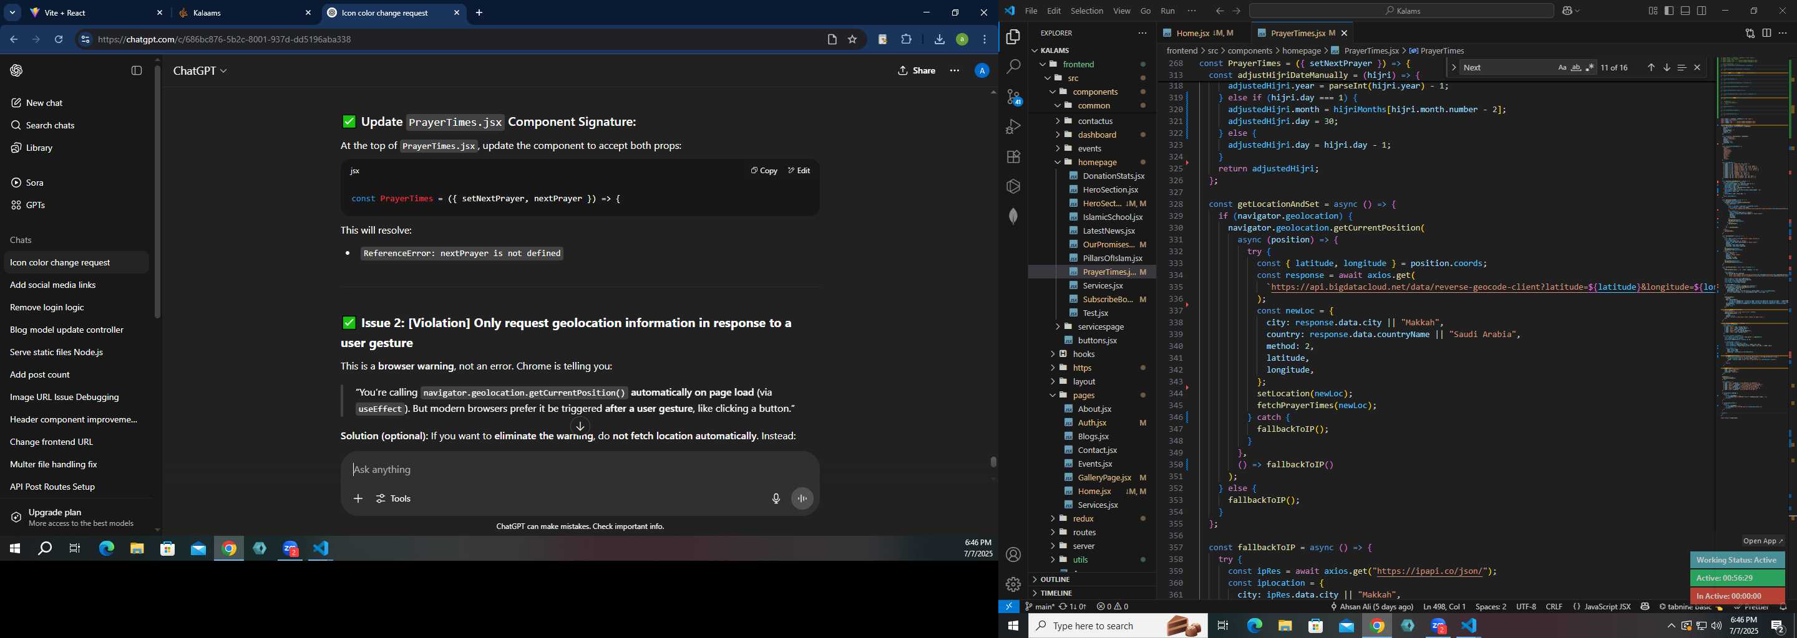Go to previous match in find widget
This screenshot has width=1797, height=638.
coord(1650,67)
